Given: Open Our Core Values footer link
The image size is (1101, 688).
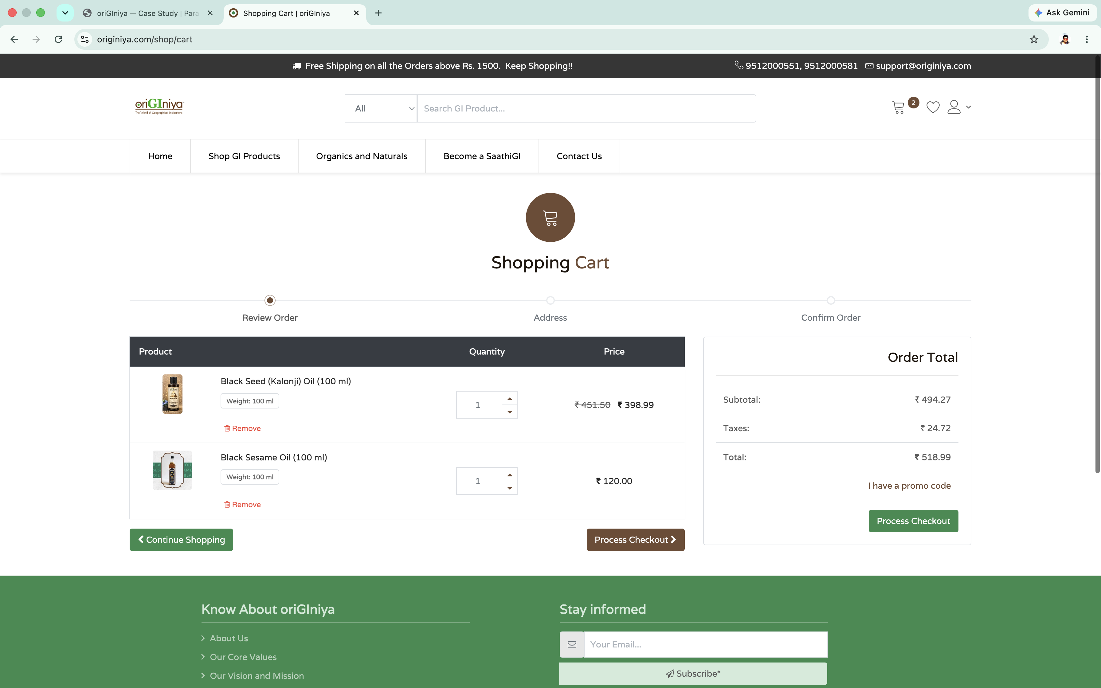Looking at the screenshot, I should click(243, 657).
